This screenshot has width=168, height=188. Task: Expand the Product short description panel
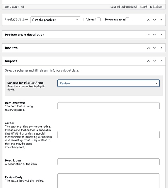(162, 35)
